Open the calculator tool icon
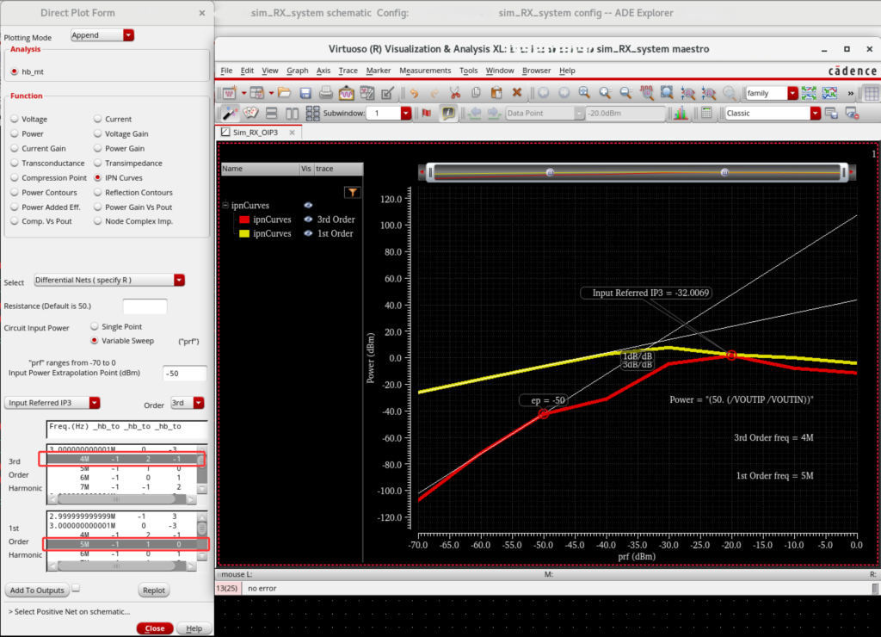Image resolution: width=881 pixels, height=637 pixels. (x=707, y=113)
